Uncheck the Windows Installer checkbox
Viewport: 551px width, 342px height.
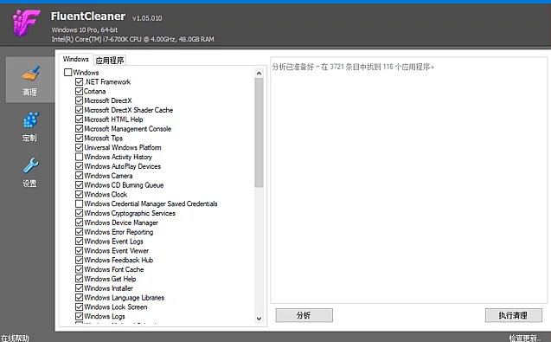[79, 288]
